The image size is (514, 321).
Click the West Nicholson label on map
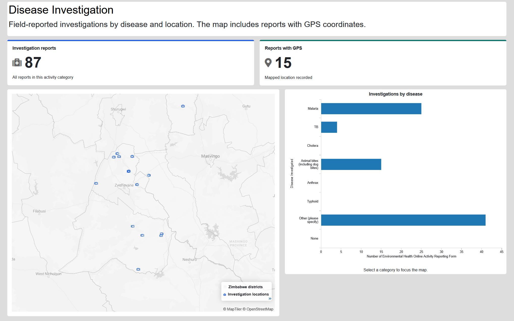coord(48,274)
